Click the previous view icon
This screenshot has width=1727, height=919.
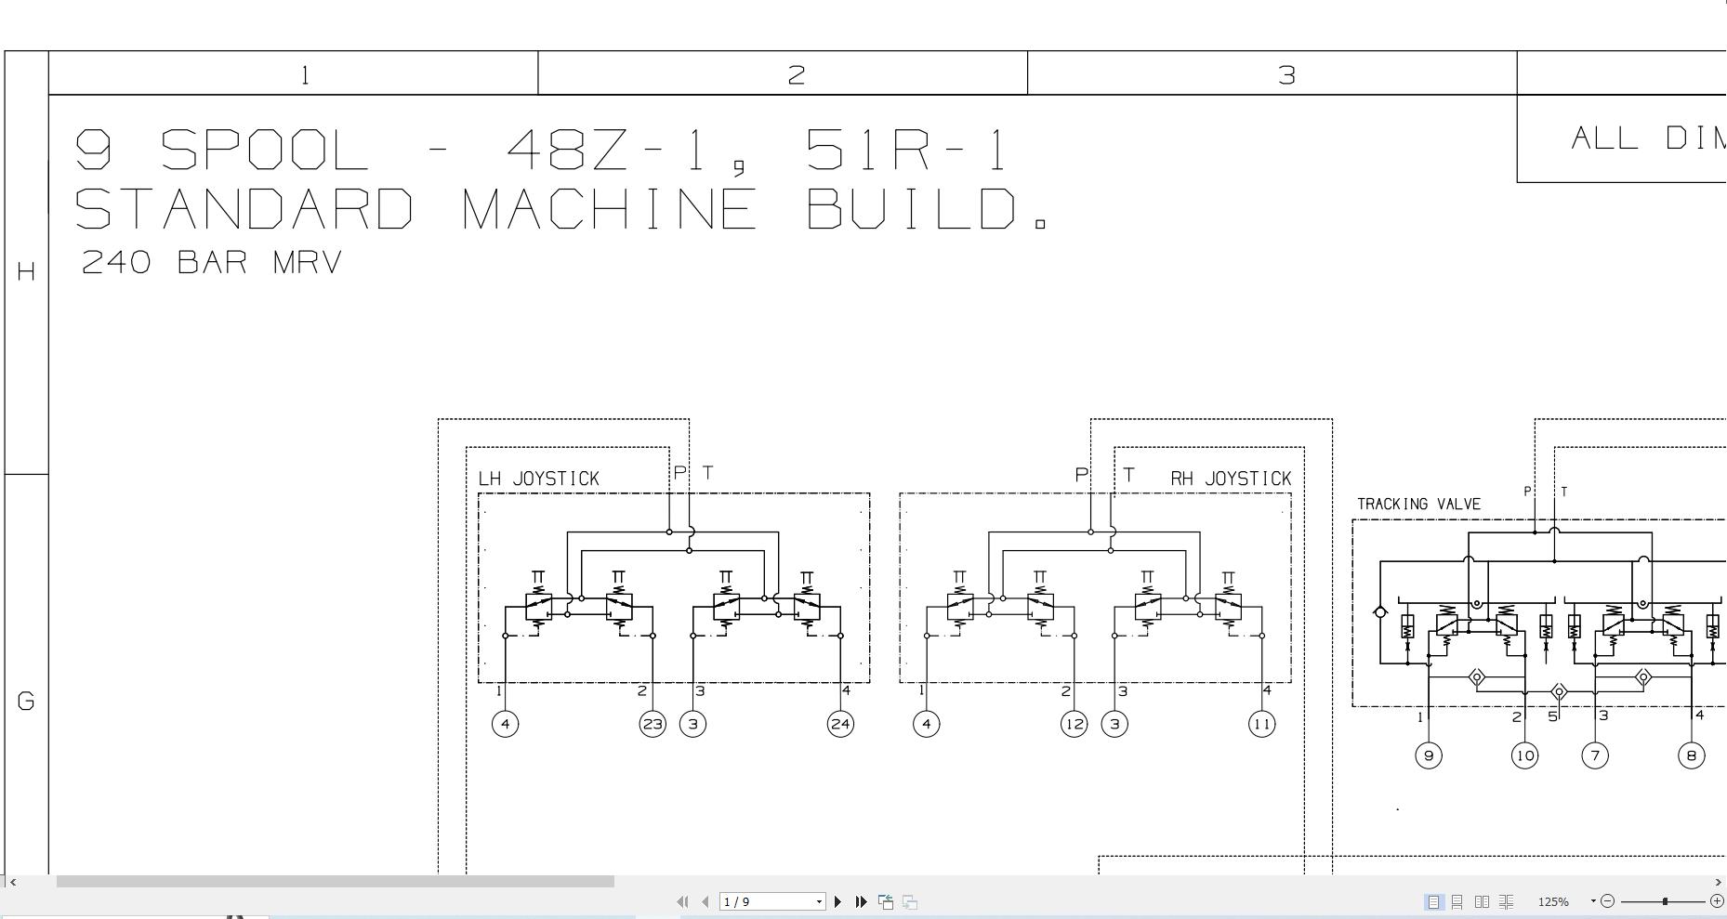tap(886, 901)
